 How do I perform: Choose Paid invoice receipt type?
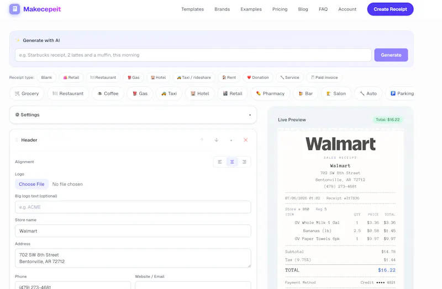pos(324,77)
